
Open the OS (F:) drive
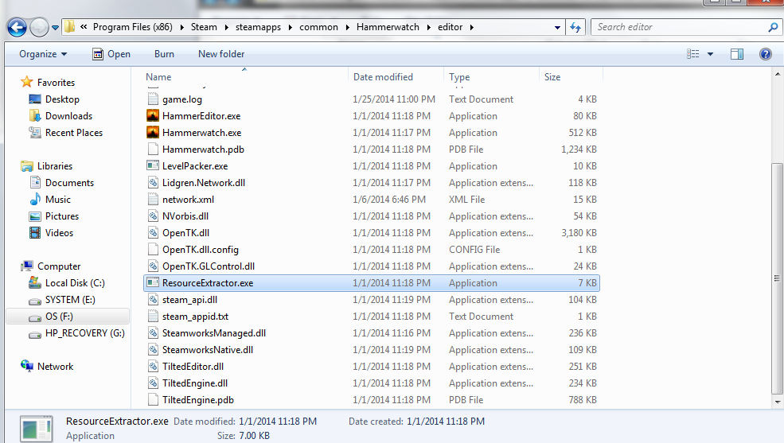point(58,316)
